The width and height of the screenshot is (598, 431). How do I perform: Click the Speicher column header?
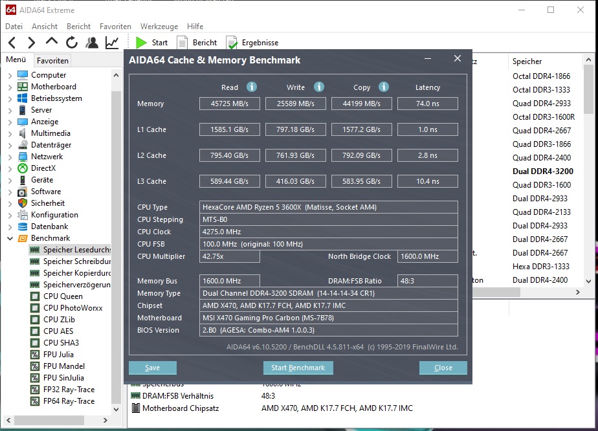pos(527,61)
